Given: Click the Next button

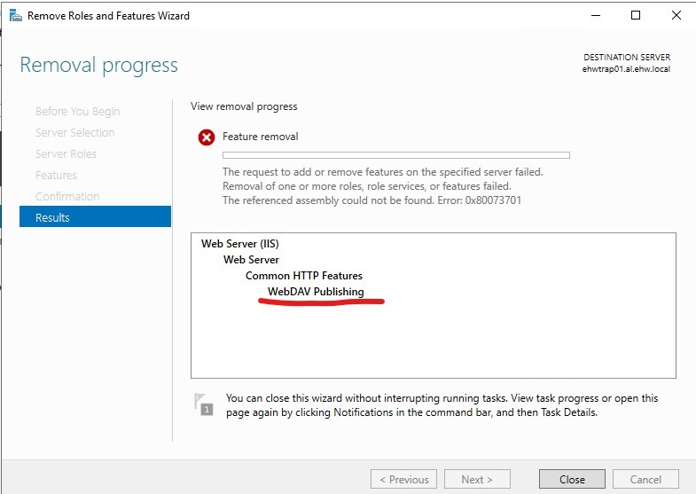Looking at the screenshot, I should [477, 479].
